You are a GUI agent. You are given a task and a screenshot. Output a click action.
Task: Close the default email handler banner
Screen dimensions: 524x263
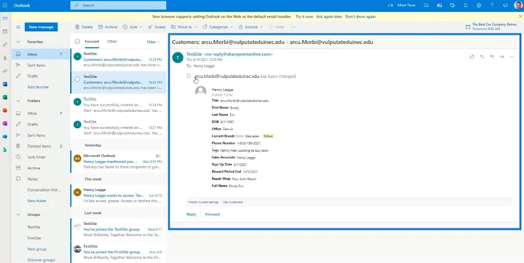pyautogui.click(x=519, y=16)
